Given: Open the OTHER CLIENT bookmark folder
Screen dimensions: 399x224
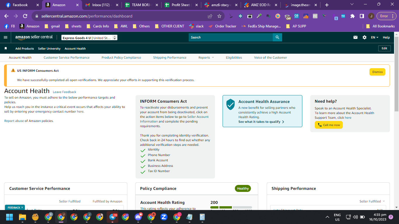Looking at the screenshot, I should 169,26.
